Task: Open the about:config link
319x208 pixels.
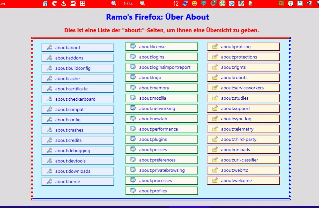Action: 78,120
